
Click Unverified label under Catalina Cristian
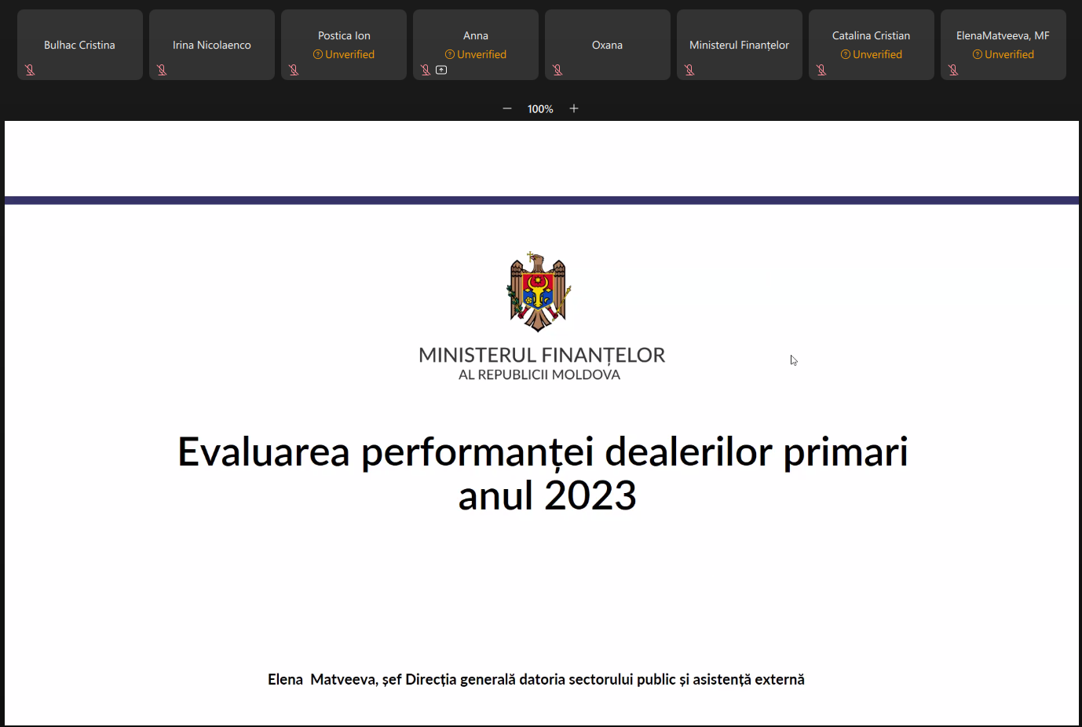(x=878, y=54)
